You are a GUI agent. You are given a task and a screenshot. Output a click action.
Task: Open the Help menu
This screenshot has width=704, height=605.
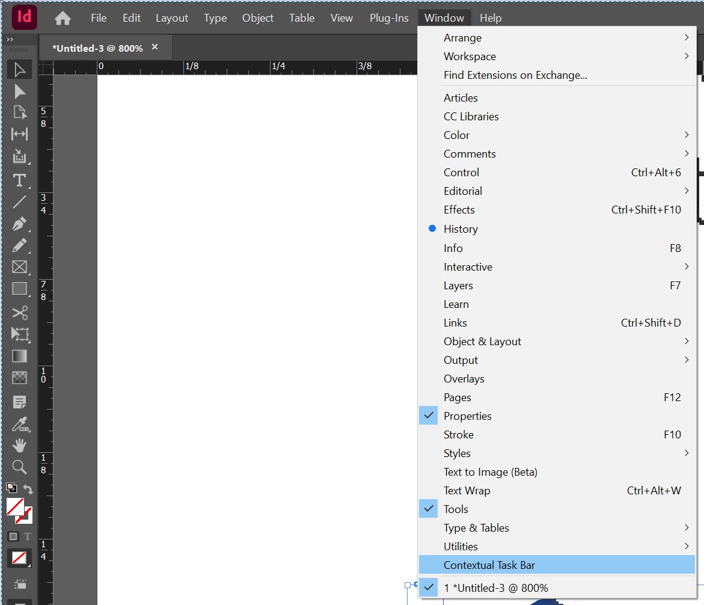coord(491,17)
